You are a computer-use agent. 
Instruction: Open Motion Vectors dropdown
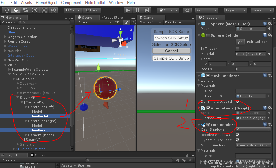pos(253,145)
